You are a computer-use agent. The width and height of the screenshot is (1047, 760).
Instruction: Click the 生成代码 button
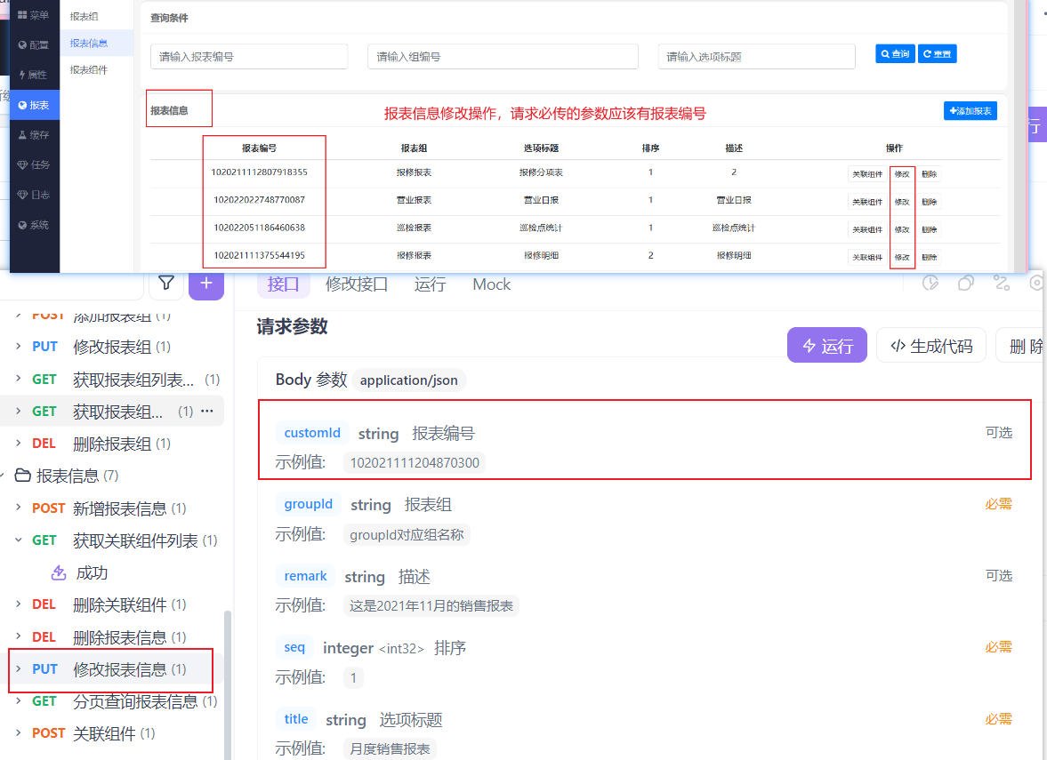[x=930, y=346]
